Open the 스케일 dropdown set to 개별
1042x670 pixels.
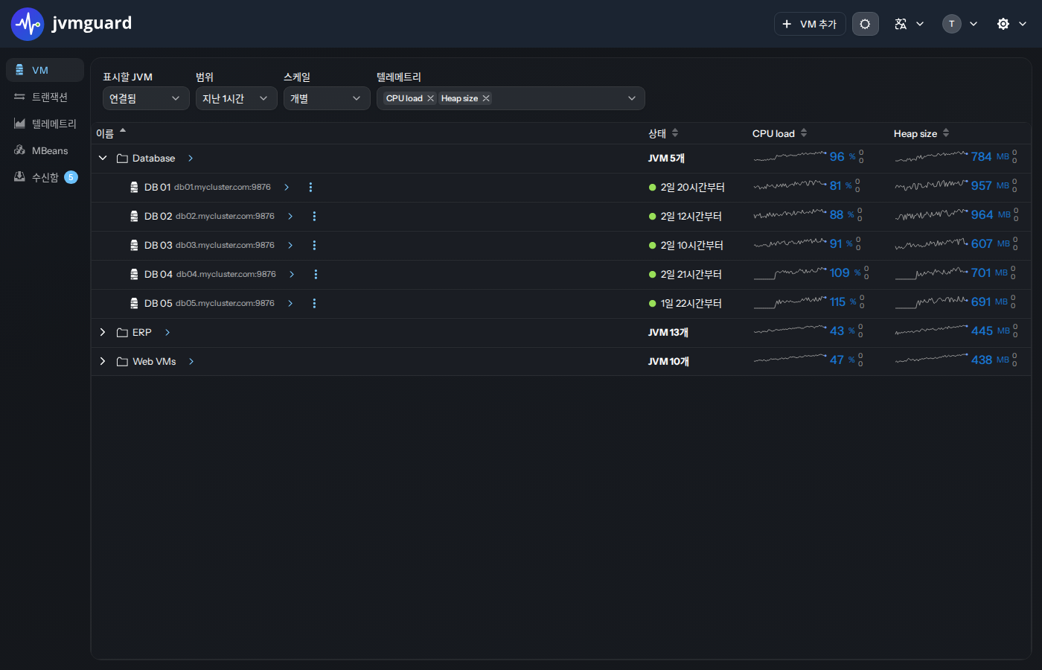point(327,98)
